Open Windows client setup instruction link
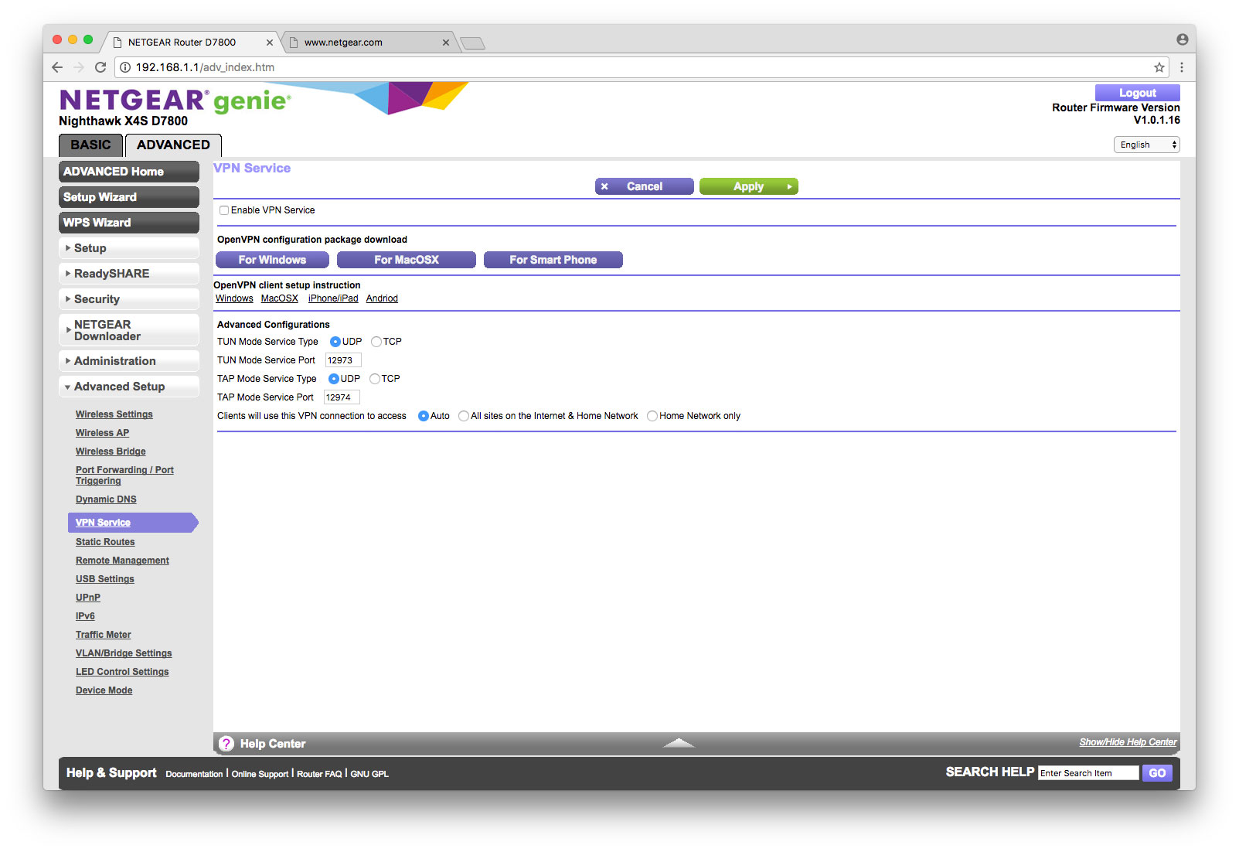 pos(234,298)
